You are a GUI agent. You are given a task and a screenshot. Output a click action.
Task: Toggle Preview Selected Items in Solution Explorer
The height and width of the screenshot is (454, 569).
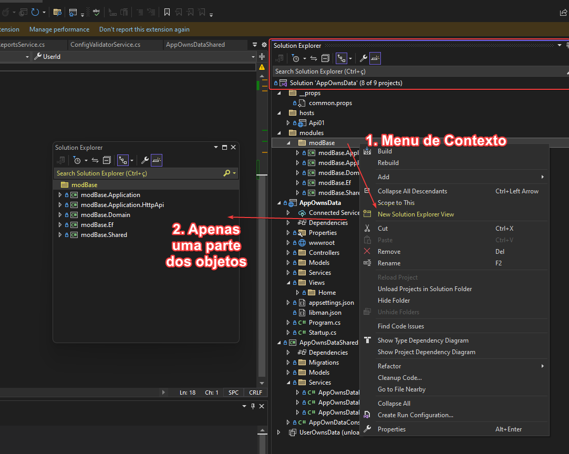[342, 58]
